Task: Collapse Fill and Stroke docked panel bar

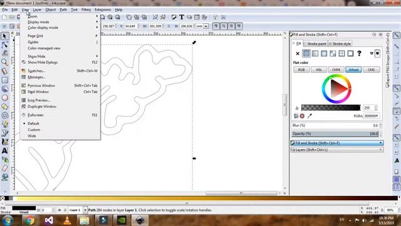Action: (x=337, y=143)
